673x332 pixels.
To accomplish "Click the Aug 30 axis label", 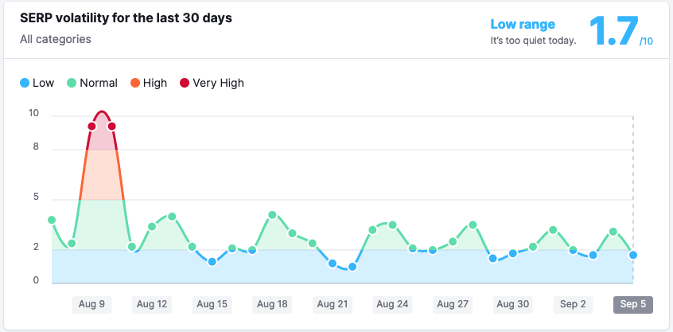I will coord(512,303).
